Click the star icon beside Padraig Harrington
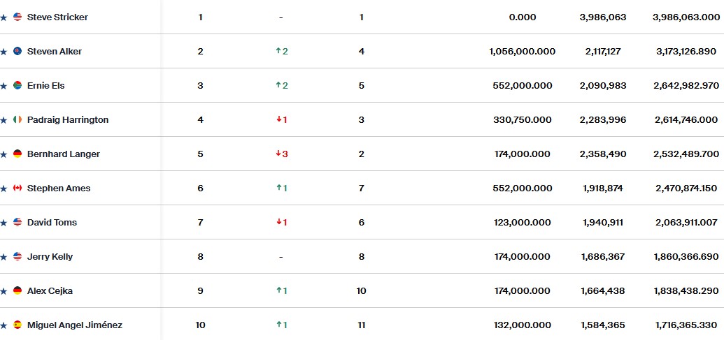Viewport: 724px width, 340px height. (3, 120)
